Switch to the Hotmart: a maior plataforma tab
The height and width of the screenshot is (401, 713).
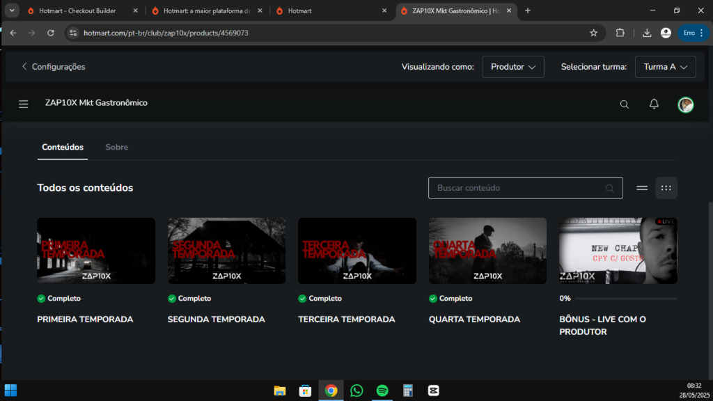[x=207, y=10]
